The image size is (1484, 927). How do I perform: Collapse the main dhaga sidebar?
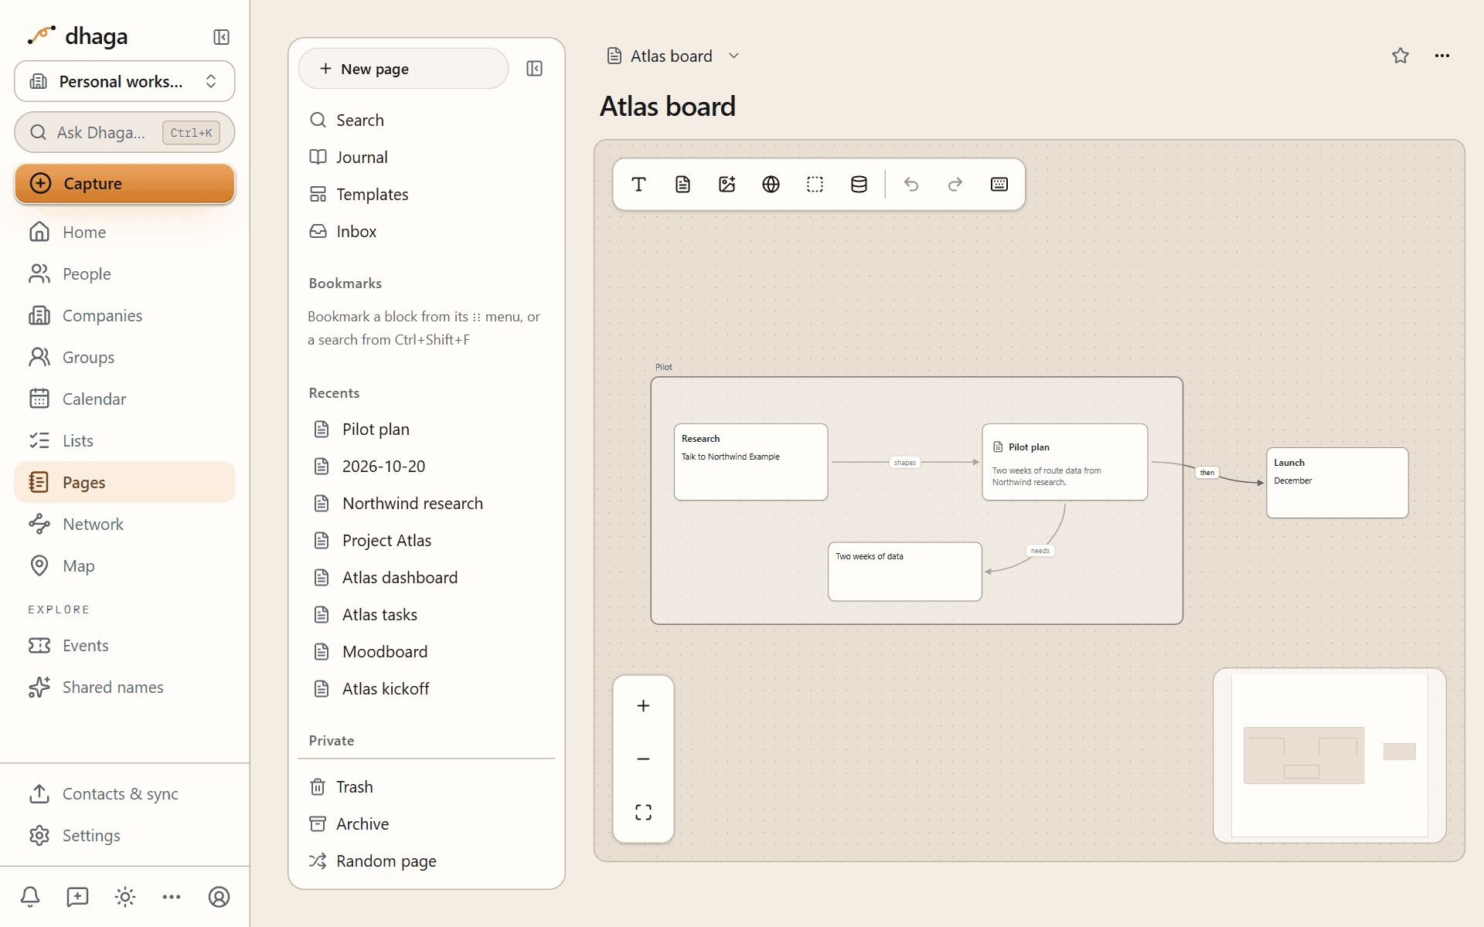(x=221, y=36)
